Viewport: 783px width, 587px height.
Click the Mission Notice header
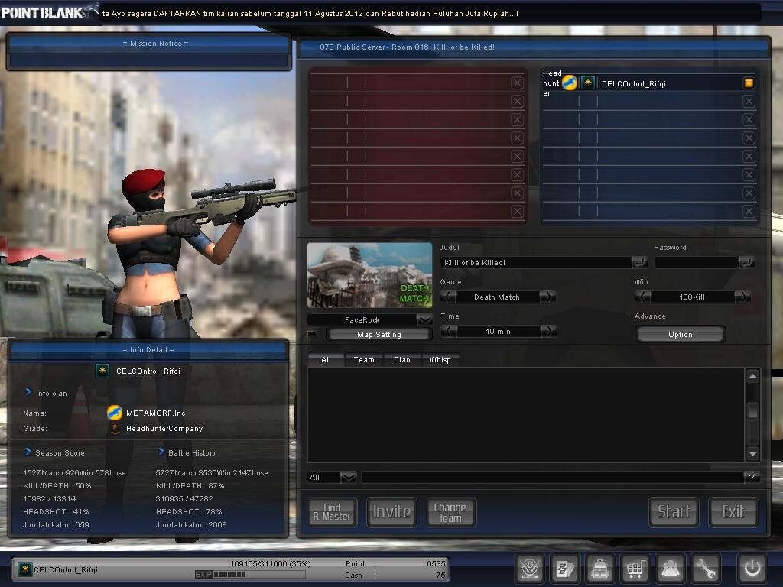click(x=148, y=44)
